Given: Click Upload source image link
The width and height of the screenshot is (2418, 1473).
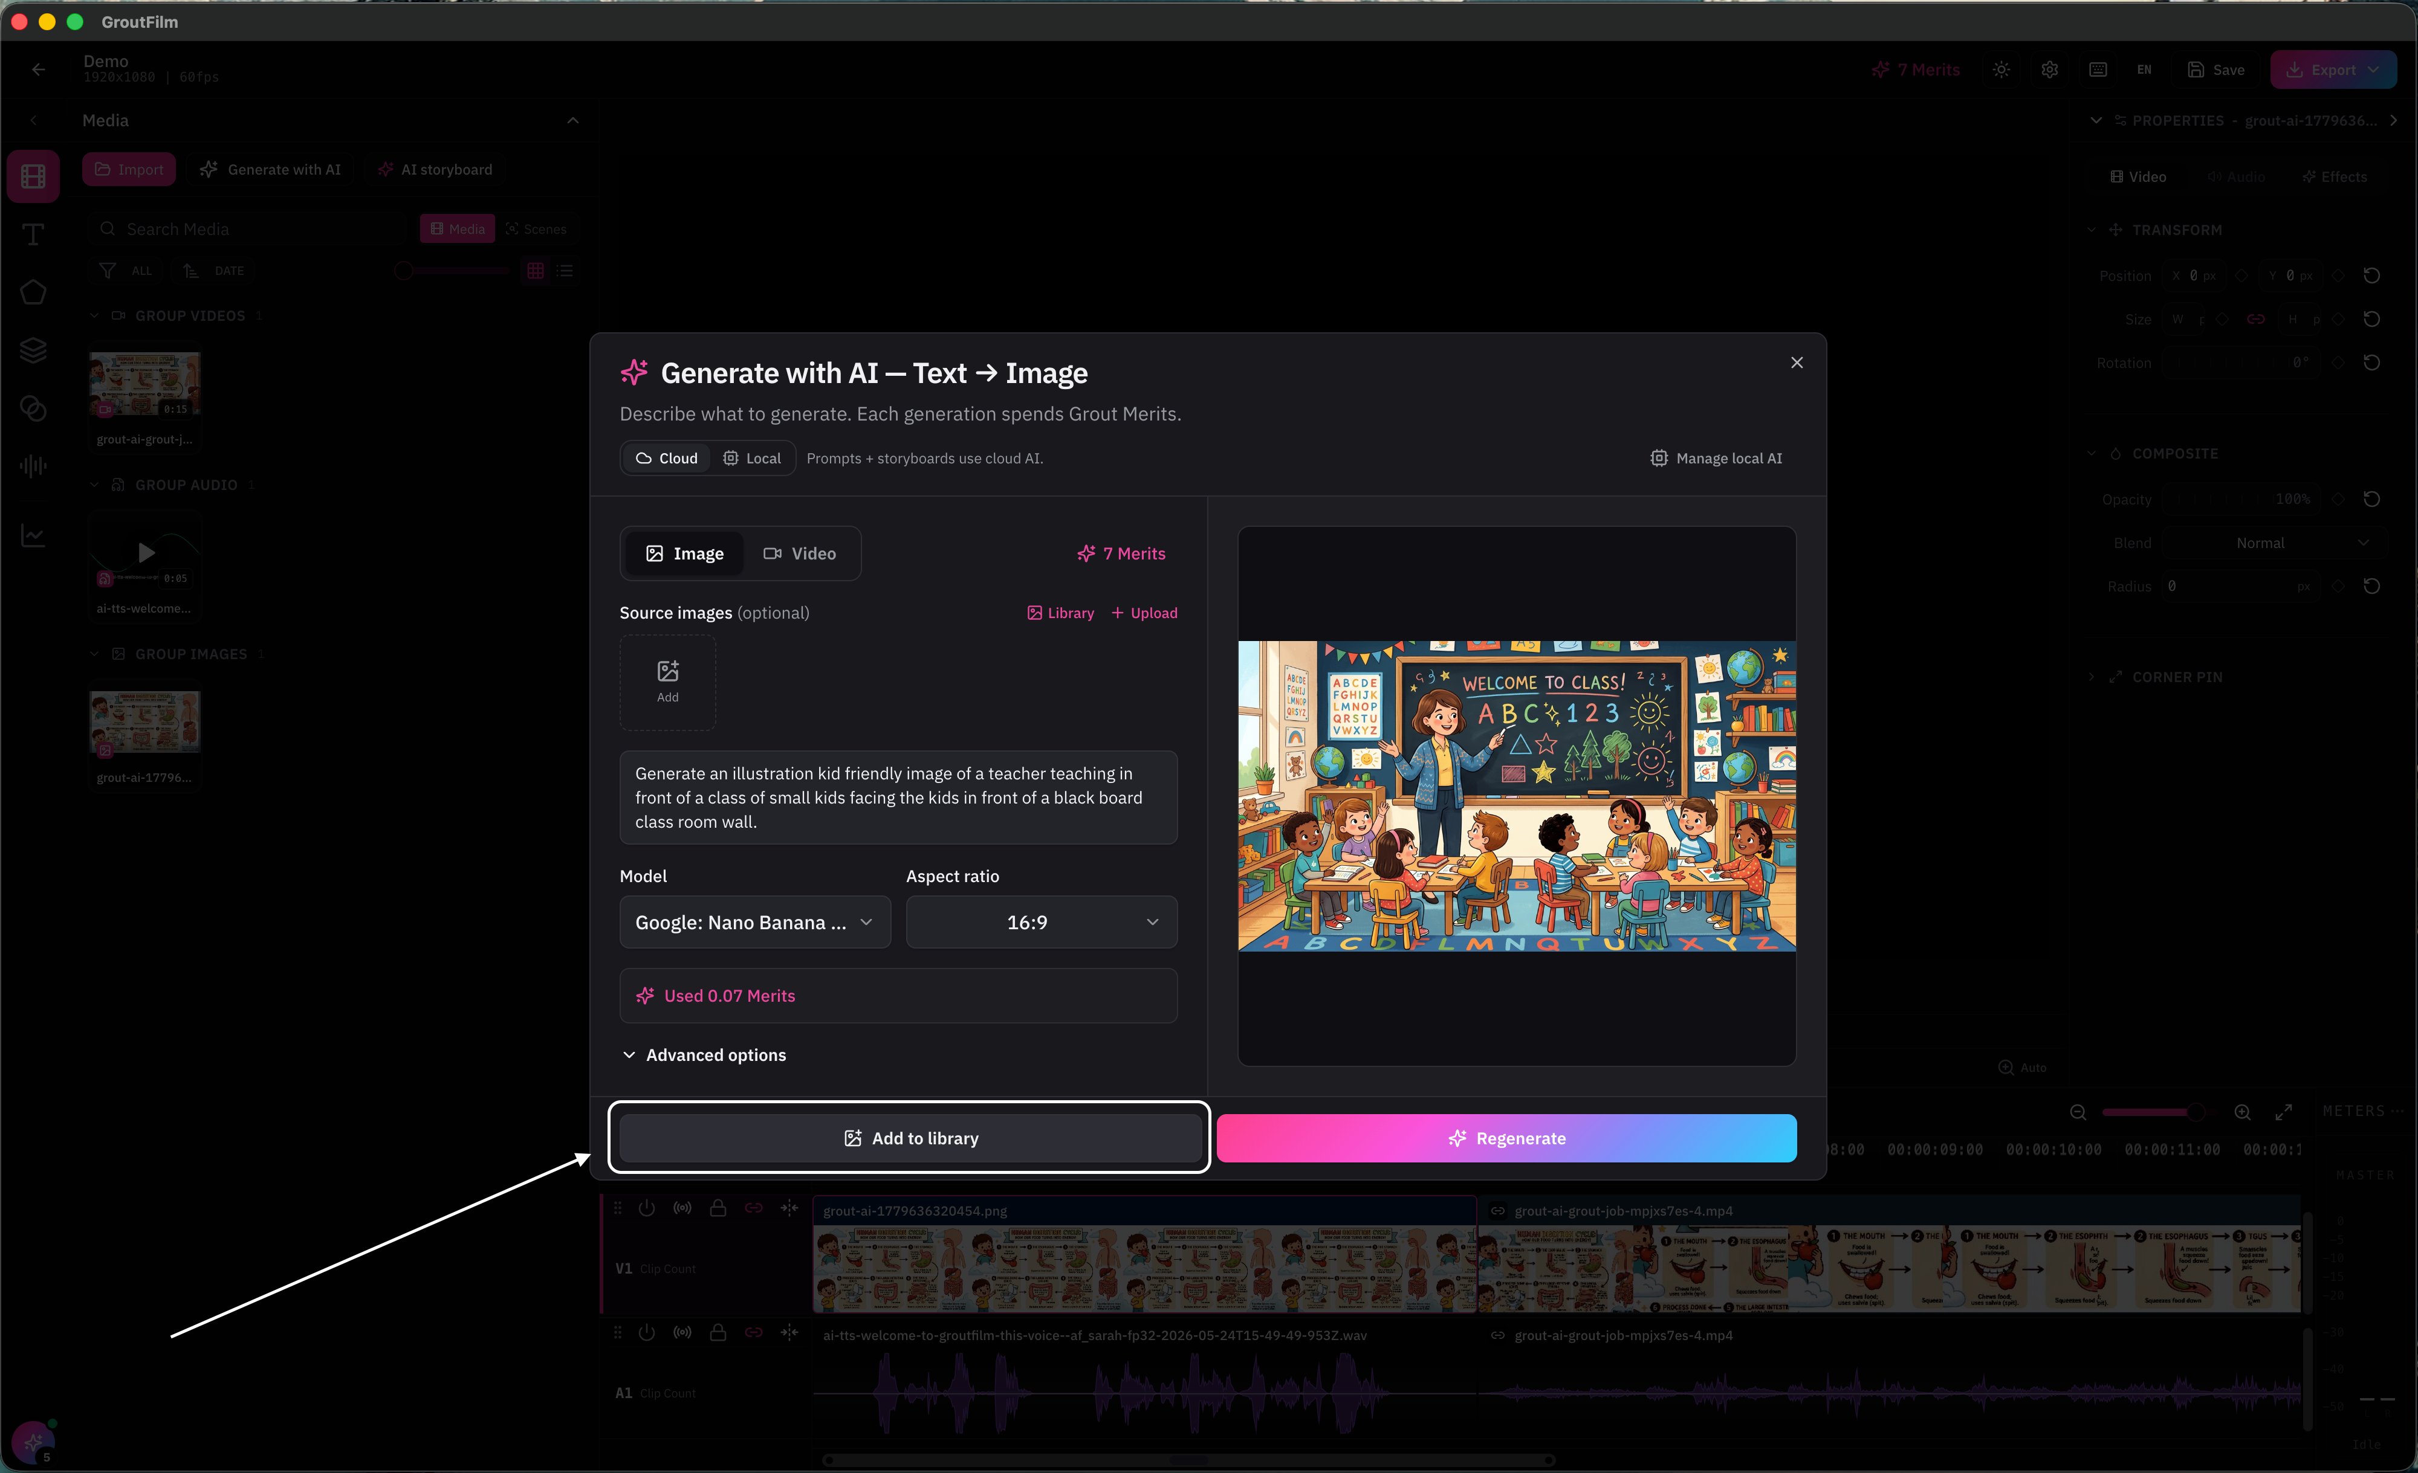Looking at the screenshot, I should click(1144, 613).
